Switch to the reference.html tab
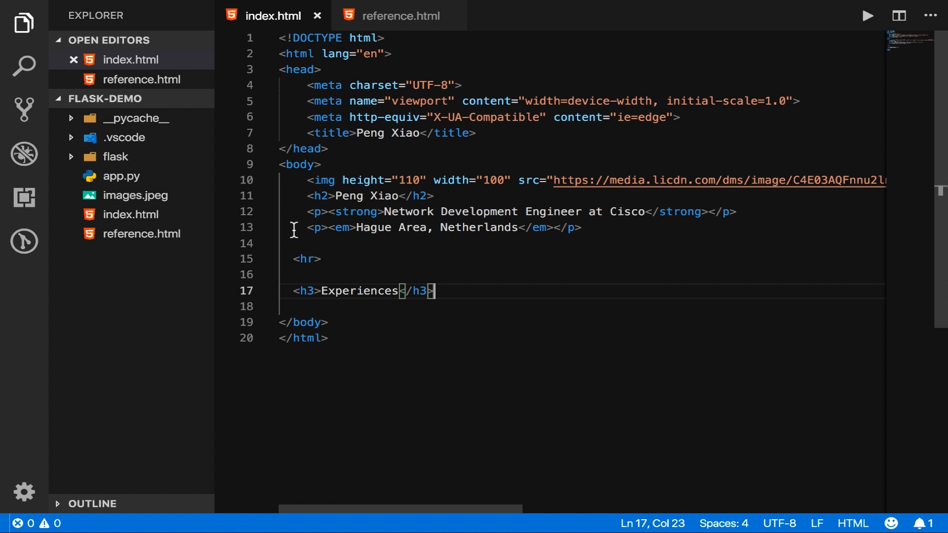This screenshot has width=948, height=533. click(x=400, y=16)
